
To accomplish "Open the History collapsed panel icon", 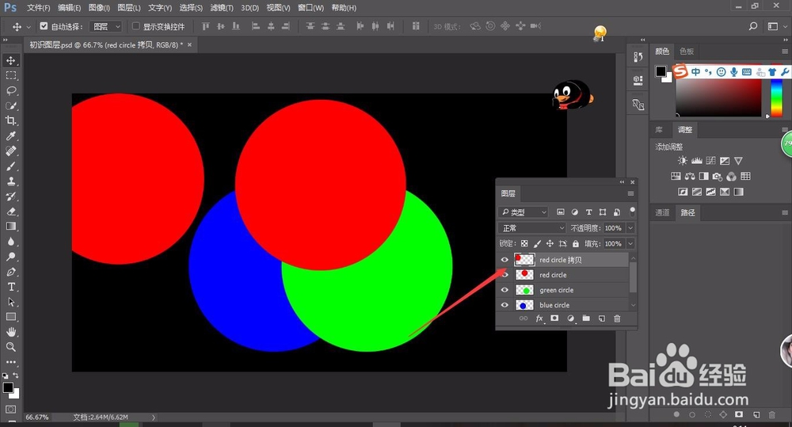I will click(638, 57).
